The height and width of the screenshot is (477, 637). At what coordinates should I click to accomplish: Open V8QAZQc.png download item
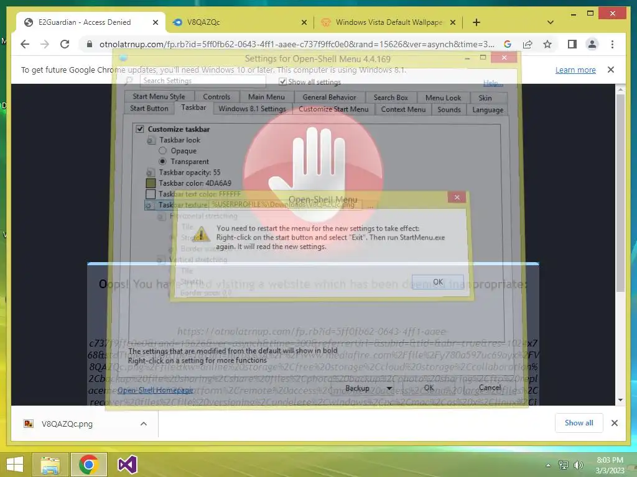pos(67,424)
